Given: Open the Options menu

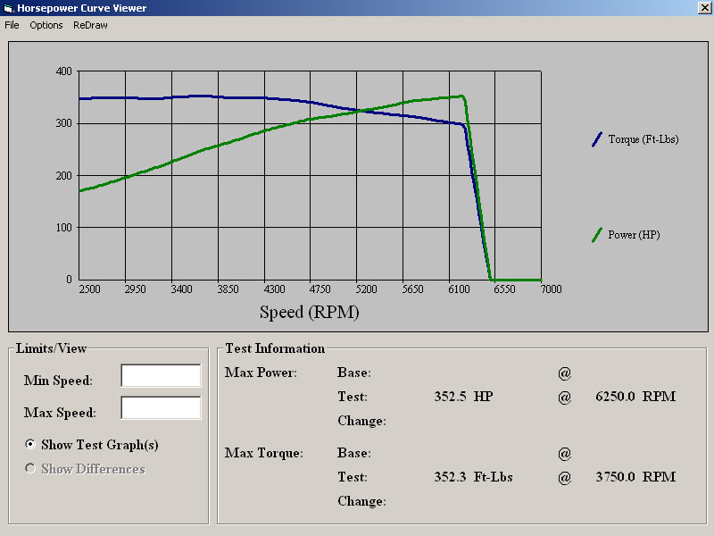Looking at the screenshot, I should coord(46,26).
